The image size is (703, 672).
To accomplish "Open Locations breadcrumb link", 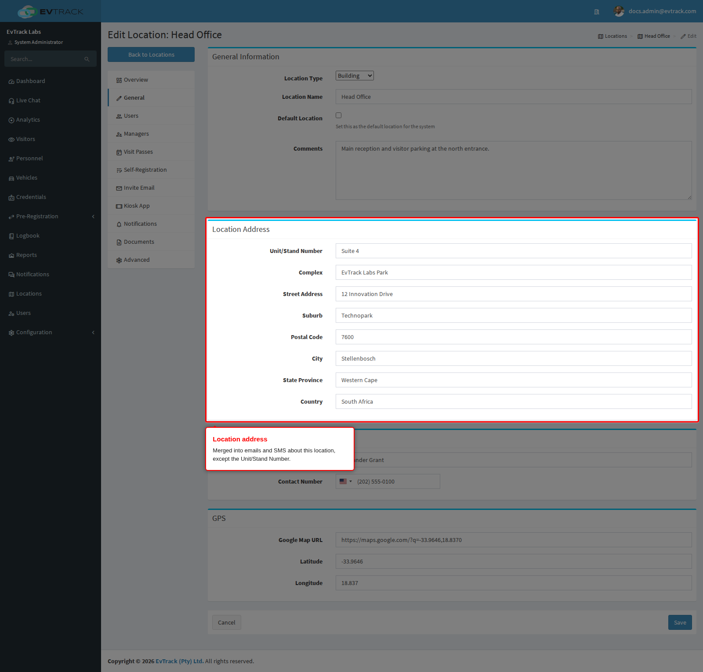I will (612, 36).
